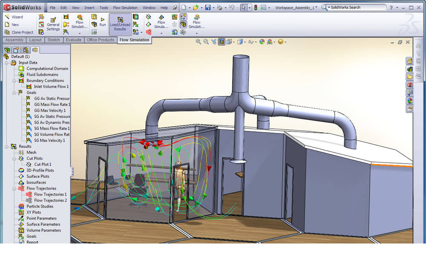Click the Zoom to Area magnifier icon
Screen dimensions: 426x255
point(206,42)
